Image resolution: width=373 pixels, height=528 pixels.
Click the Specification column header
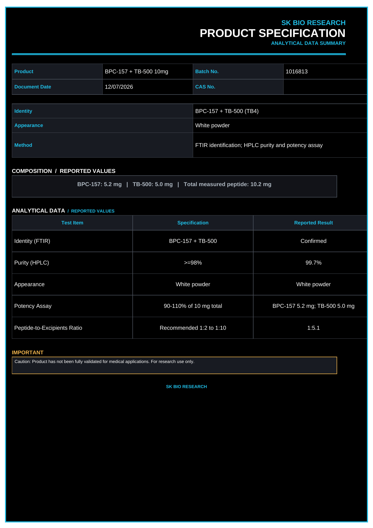coord(193,223)
